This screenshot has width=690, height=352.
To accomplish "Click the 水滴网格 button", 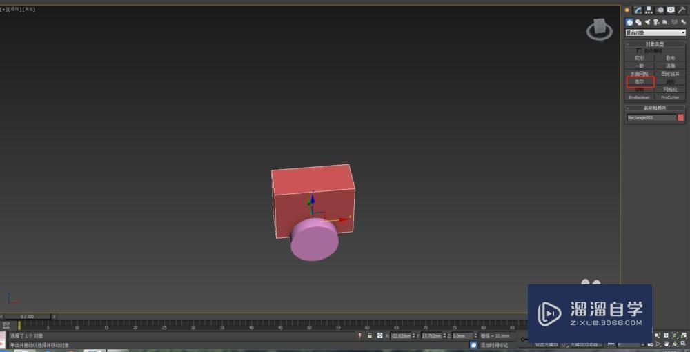I will click(640, 73).
